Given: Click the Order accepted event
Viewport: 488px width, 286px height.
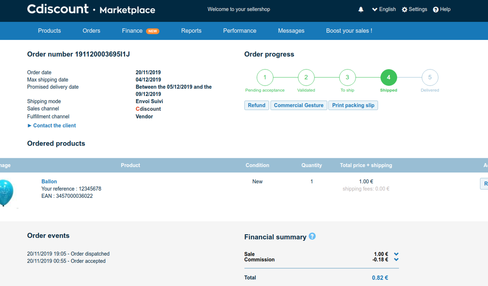Looking at the screenshot, I should click(66, 261).
